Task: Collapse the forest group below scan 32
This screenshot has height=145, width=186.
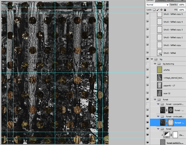Action: coord(155,100)
